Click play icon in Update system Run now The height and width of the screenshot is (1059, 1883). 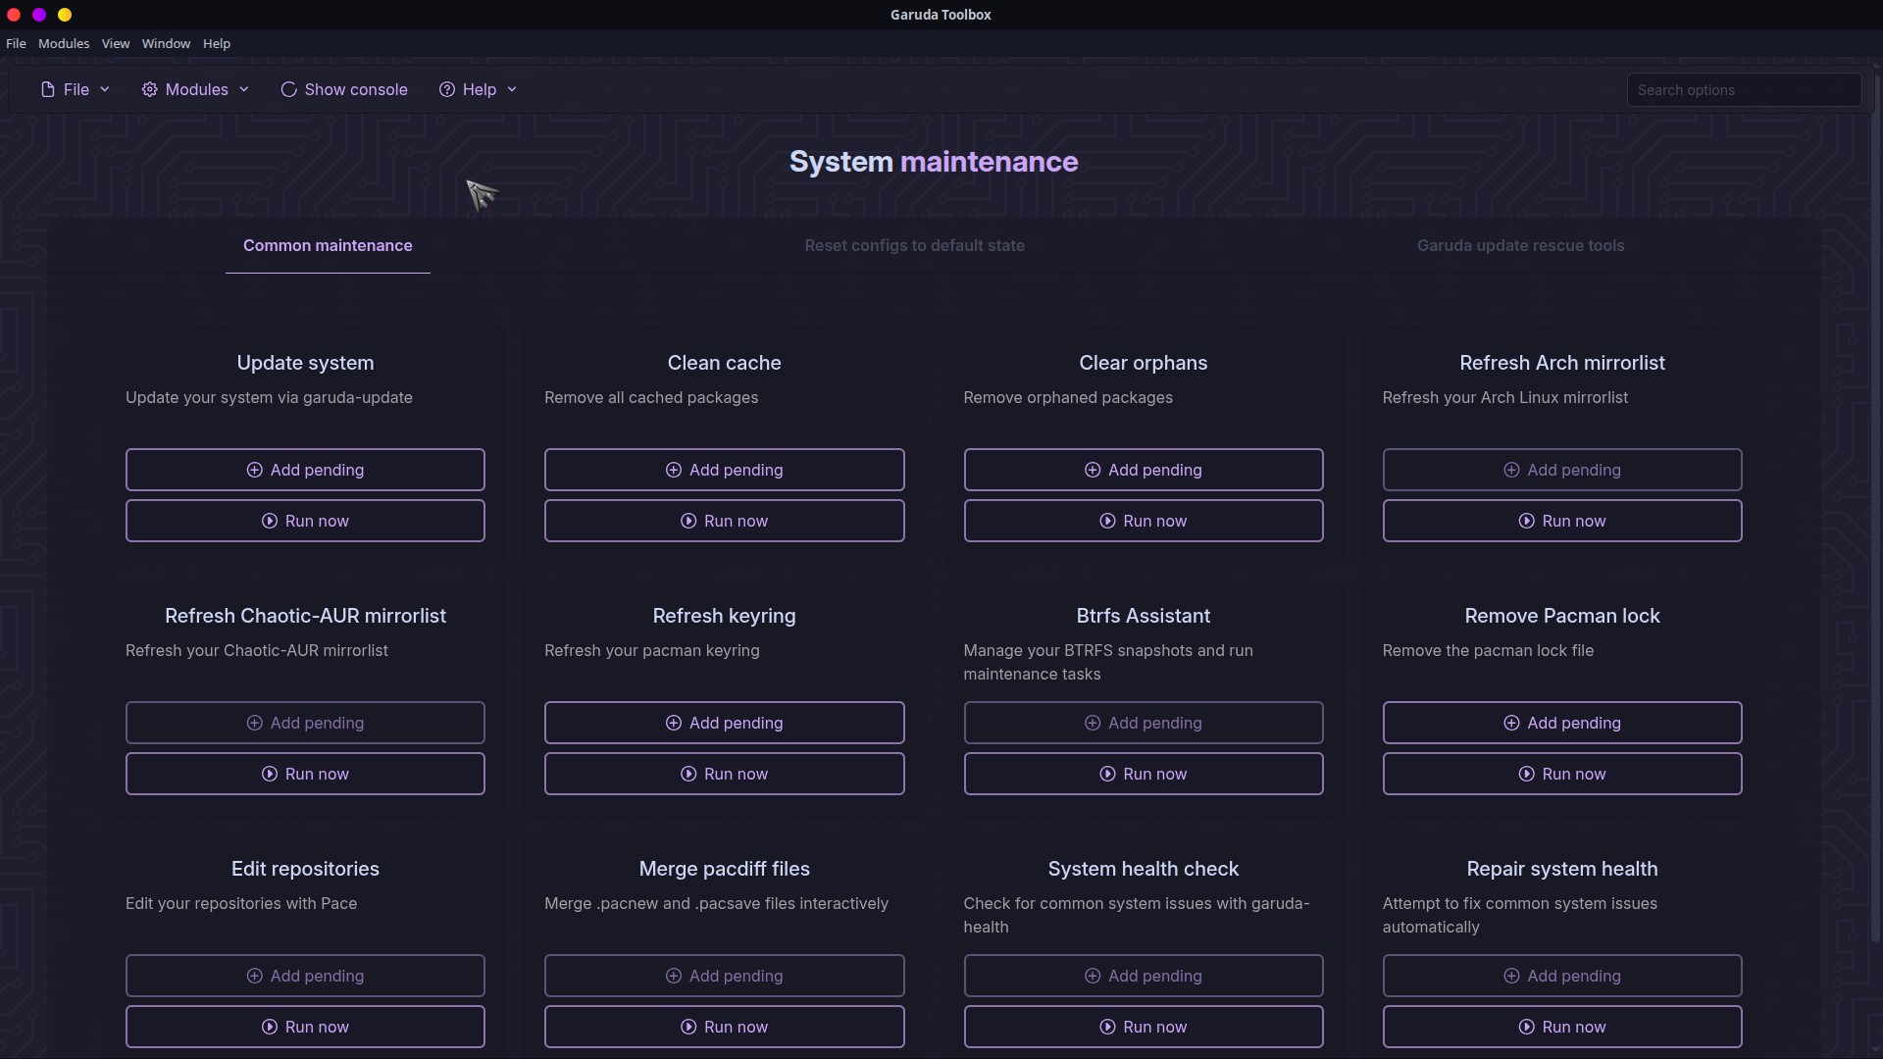pyautogui.click(x=269, y=521)
